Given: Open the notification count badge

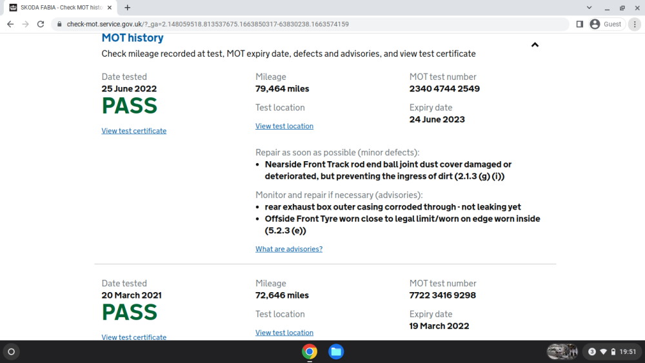Looking at the screenshot, I should pos(592,352).
